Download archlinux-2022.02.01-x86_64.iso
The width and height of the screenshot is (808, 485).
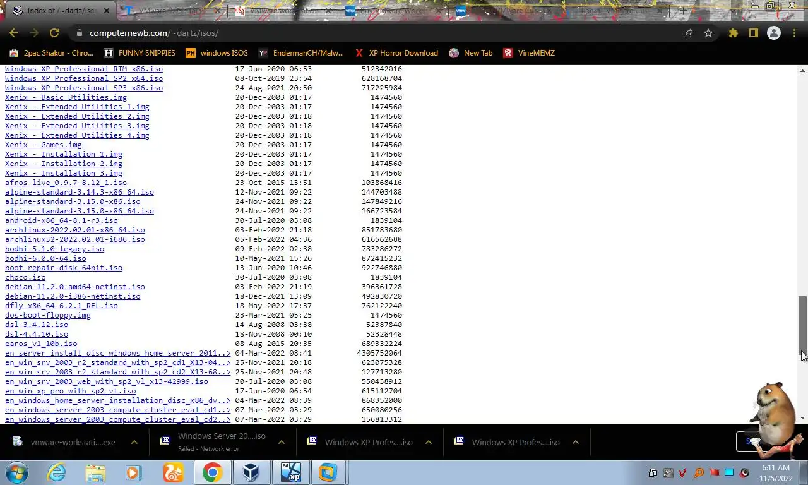pyautogui.click(x=75, y=230)
